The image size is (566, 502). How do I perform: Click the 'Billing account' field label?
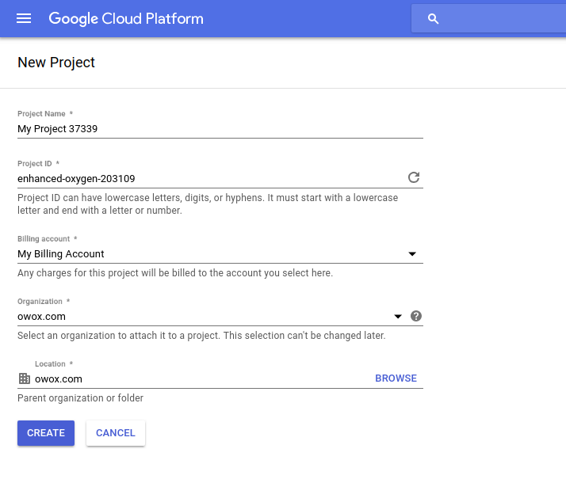44,239
